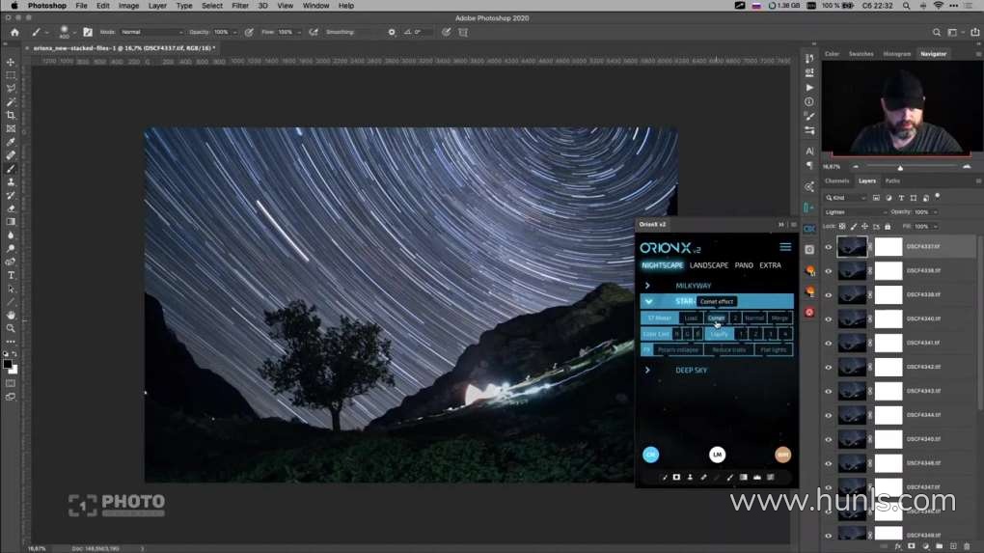Viewport: 984px width, 553px height.
Task: Click the add layer mask icon
Action: pyautogui.click(x=912, y=546)
